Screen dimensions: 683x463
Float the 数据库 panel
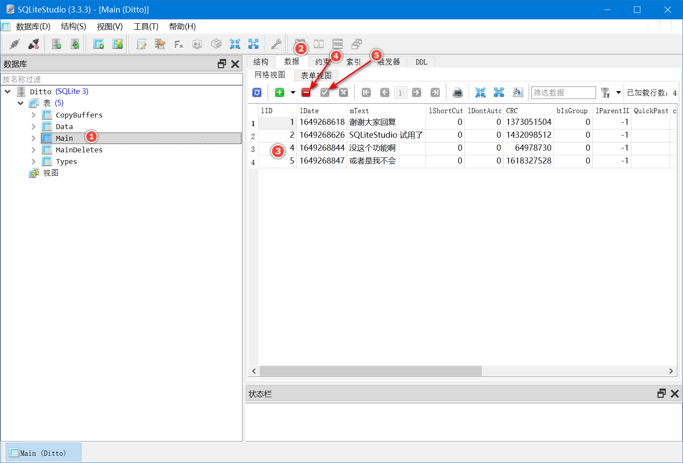click(222, 64)
